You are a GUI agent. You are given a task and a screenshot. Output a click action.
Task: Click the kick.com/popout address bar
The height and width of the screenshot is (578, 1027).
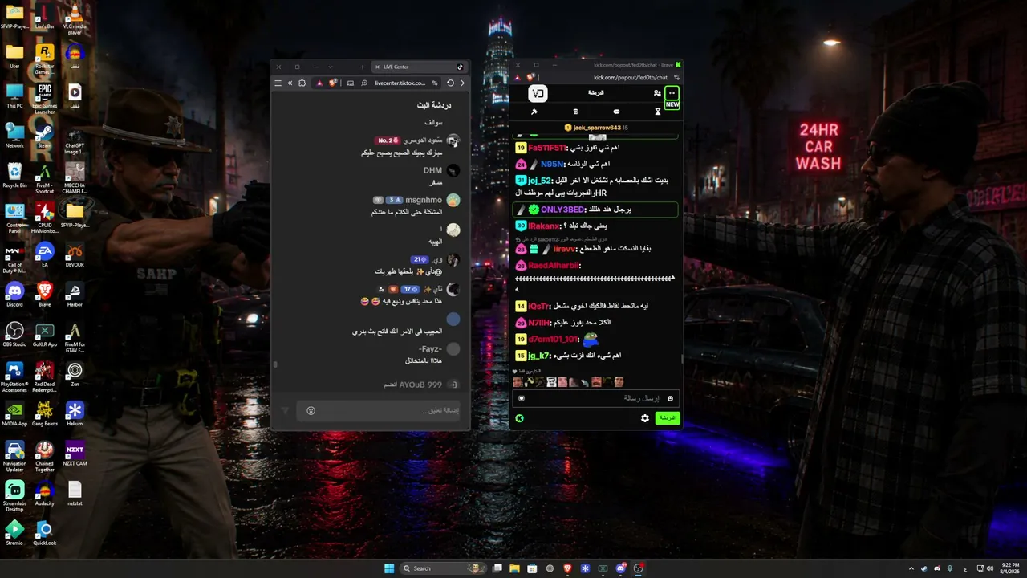[x=631, y=78]
